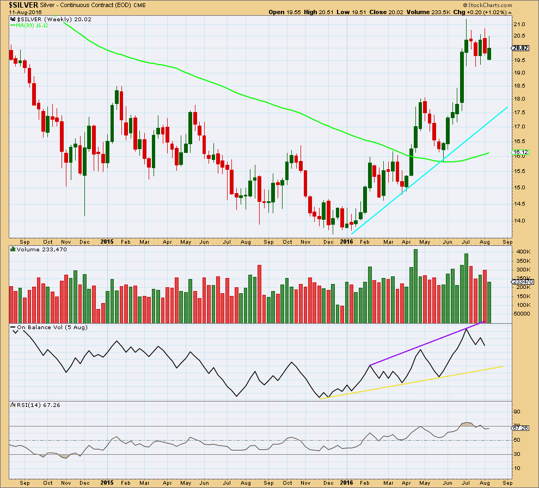Click the Open 19.55 value
The image size is (539, 488).
coord(285,12)
